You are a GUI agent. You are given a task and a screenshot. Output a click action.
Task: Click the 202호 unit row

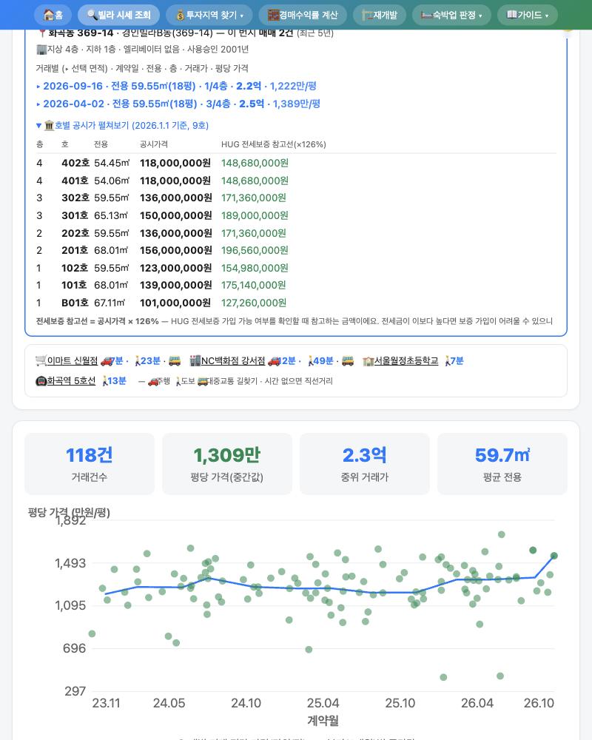point(295,233)
